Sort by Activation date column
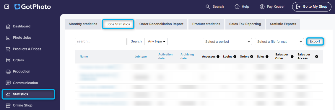The width and height of the screenshot is (335, 110). pos(165,57)
